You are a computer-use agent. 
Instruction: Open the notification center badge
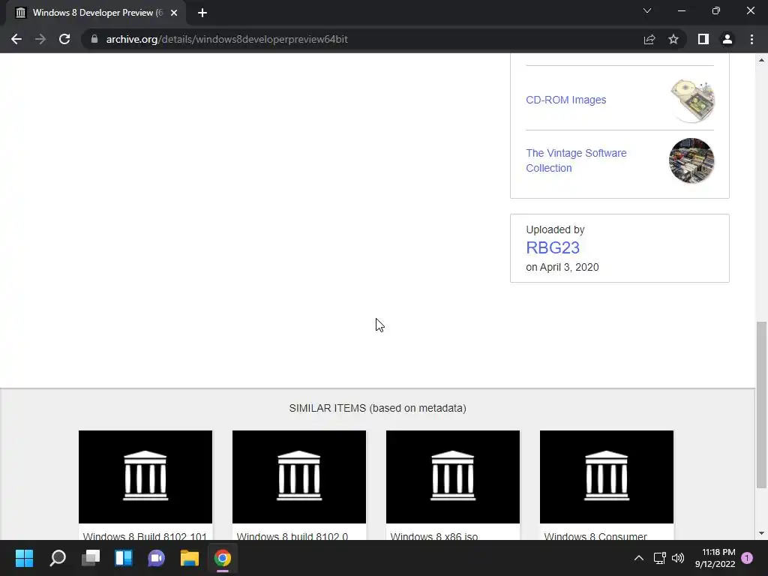point(747,558)
